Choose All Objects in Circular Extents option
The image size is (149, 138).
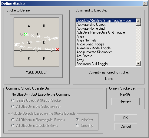pos(13,126)
